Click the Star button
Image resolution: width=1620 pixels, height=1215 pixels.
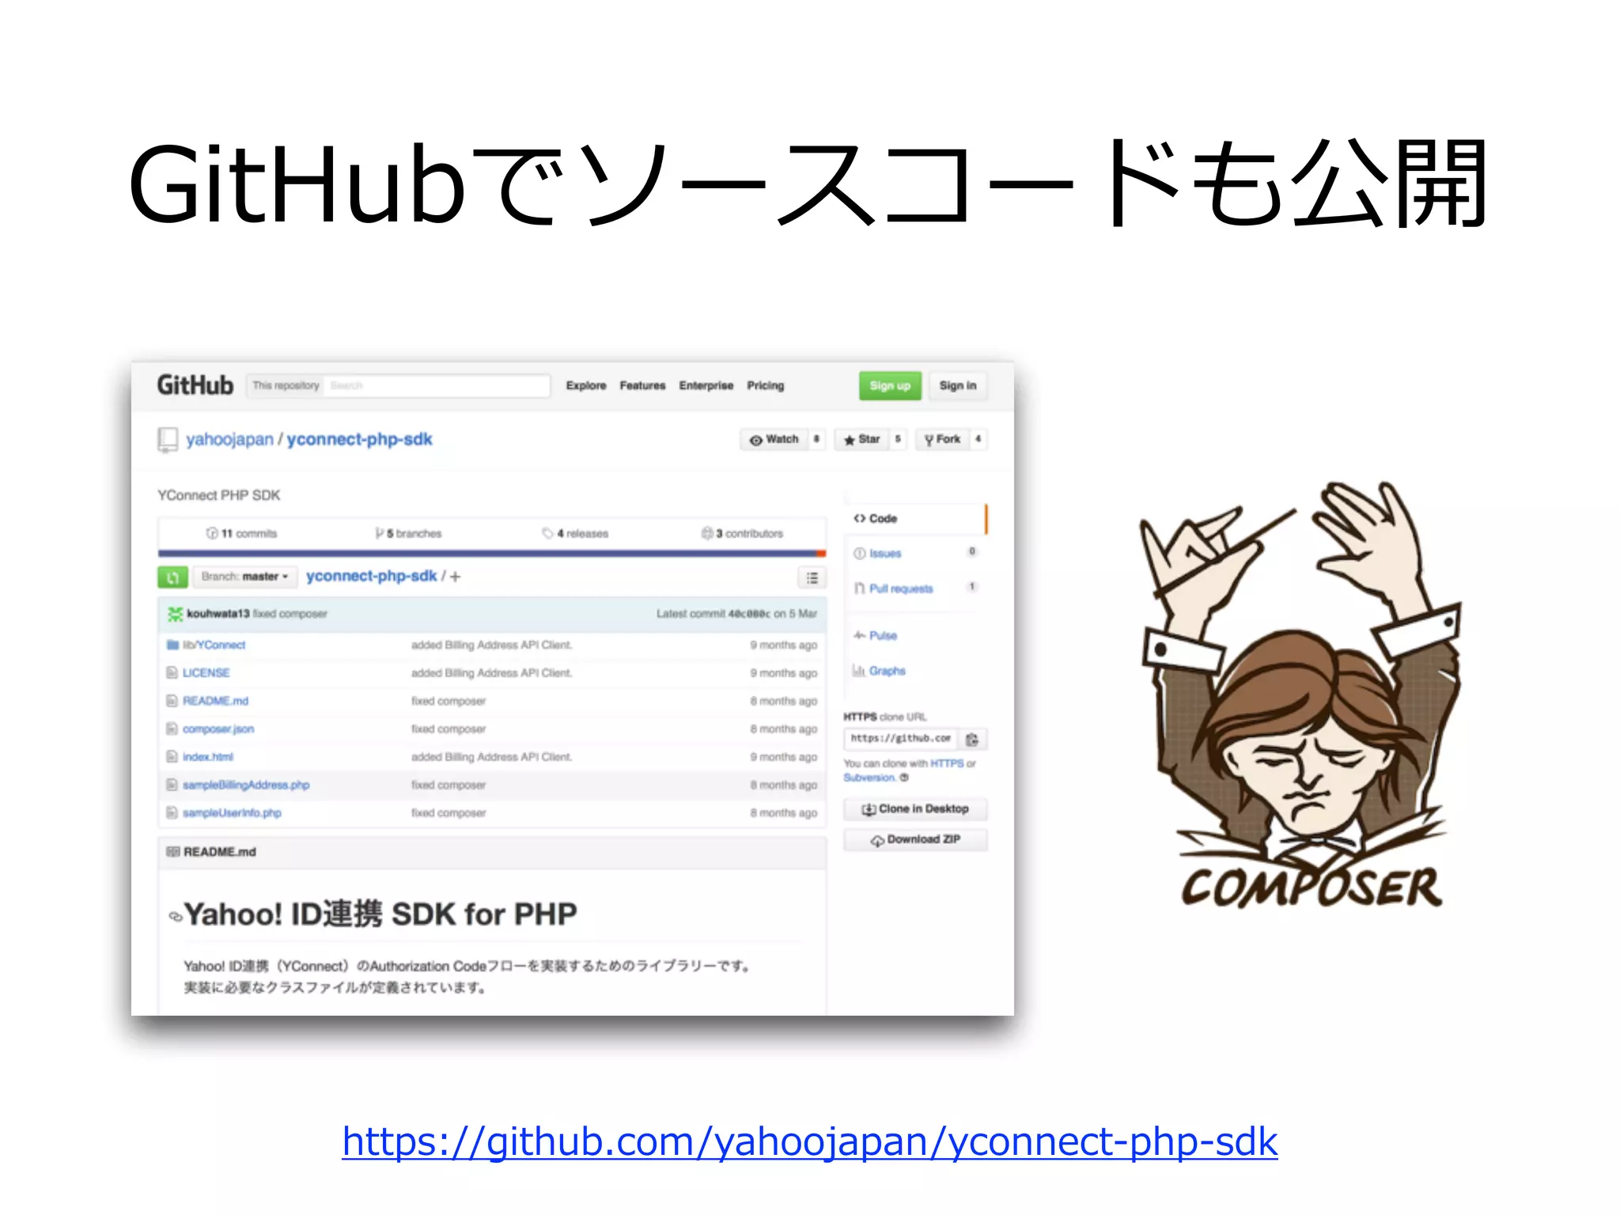point(861,439)
